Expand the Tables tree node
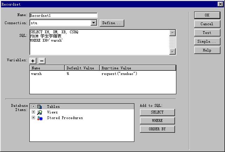The image size is (225, 152). coord(33,106)
